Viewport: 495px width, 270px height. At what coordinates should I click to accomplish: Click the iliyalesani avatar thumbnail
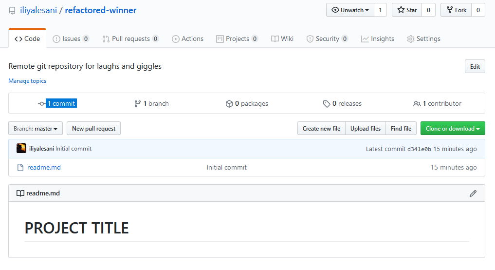(x=21, y=148)
